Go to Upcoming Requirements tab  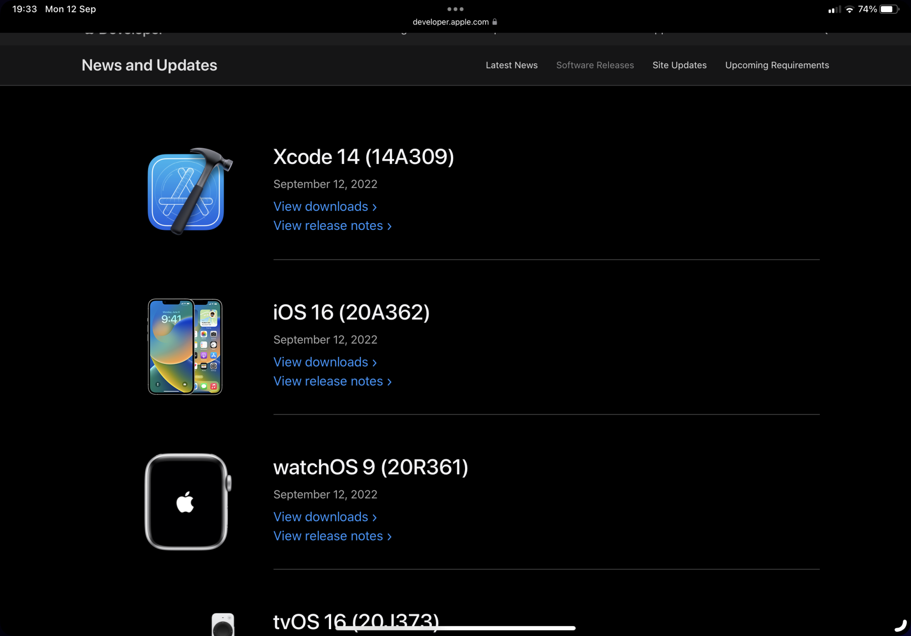777,65
